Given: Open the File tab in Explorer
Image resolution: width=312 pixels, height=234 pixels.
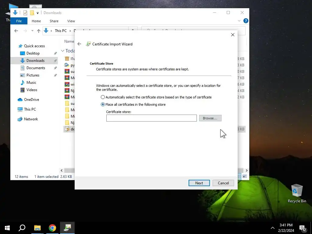Looking at the screenshot, I should point(19,21).
